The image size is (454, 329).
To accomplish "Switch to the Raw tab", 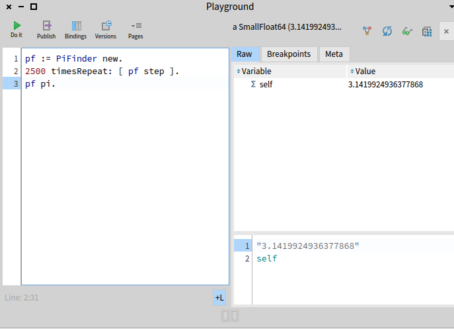I will click(x=244, y=54).
